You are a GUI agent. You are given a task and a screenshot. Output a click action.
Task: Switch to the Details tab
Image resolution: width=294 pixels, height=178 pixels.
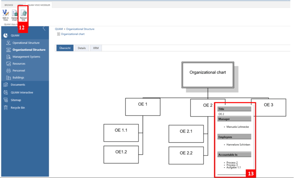(82, 48)
